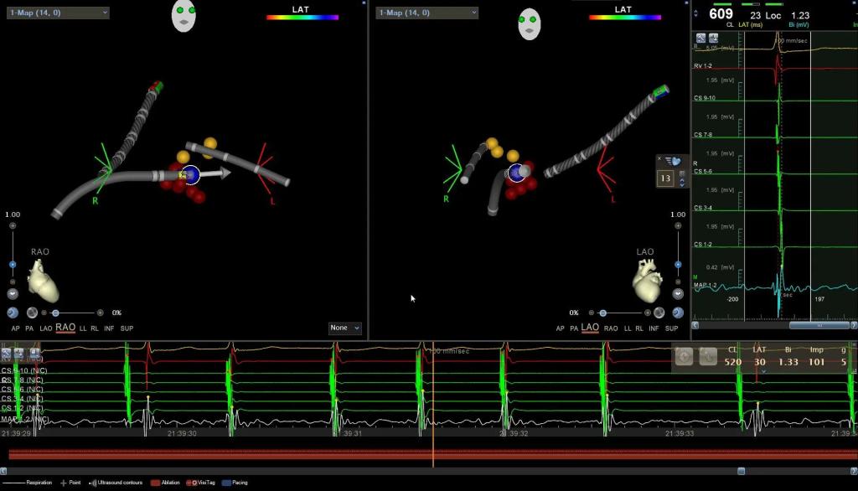Viewport: 858px width, 491px height.
Task: Click the left map transparency slider handle
Action: tap(55, 313)
